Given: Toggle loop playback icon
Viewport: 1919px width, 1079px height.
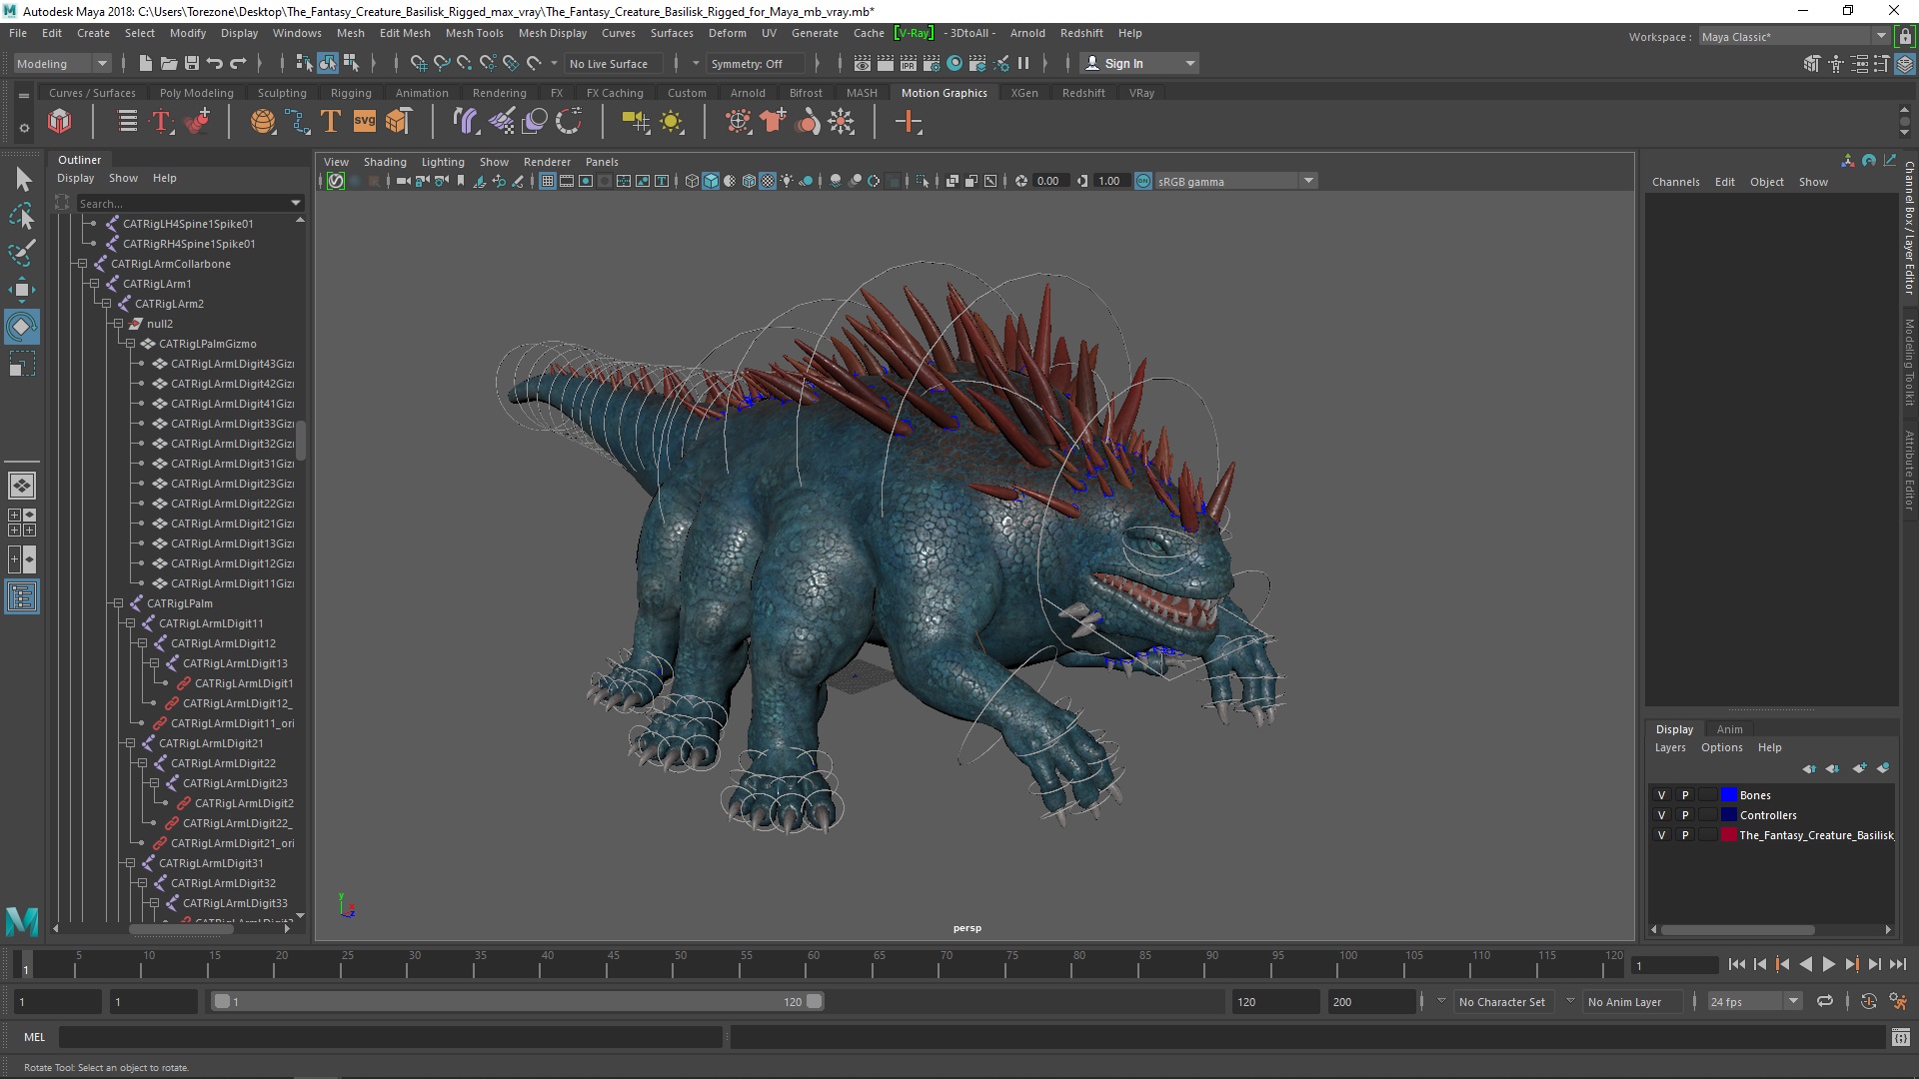Looking at the screenshot, I should (x=1825, y=1001).
